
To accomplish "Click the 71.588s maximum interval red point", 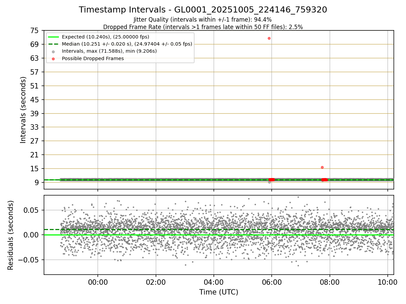I will (x=269, y=38).
